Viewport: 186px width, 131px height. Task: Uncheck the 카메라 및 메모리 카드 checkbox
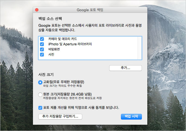pos(42,39)
